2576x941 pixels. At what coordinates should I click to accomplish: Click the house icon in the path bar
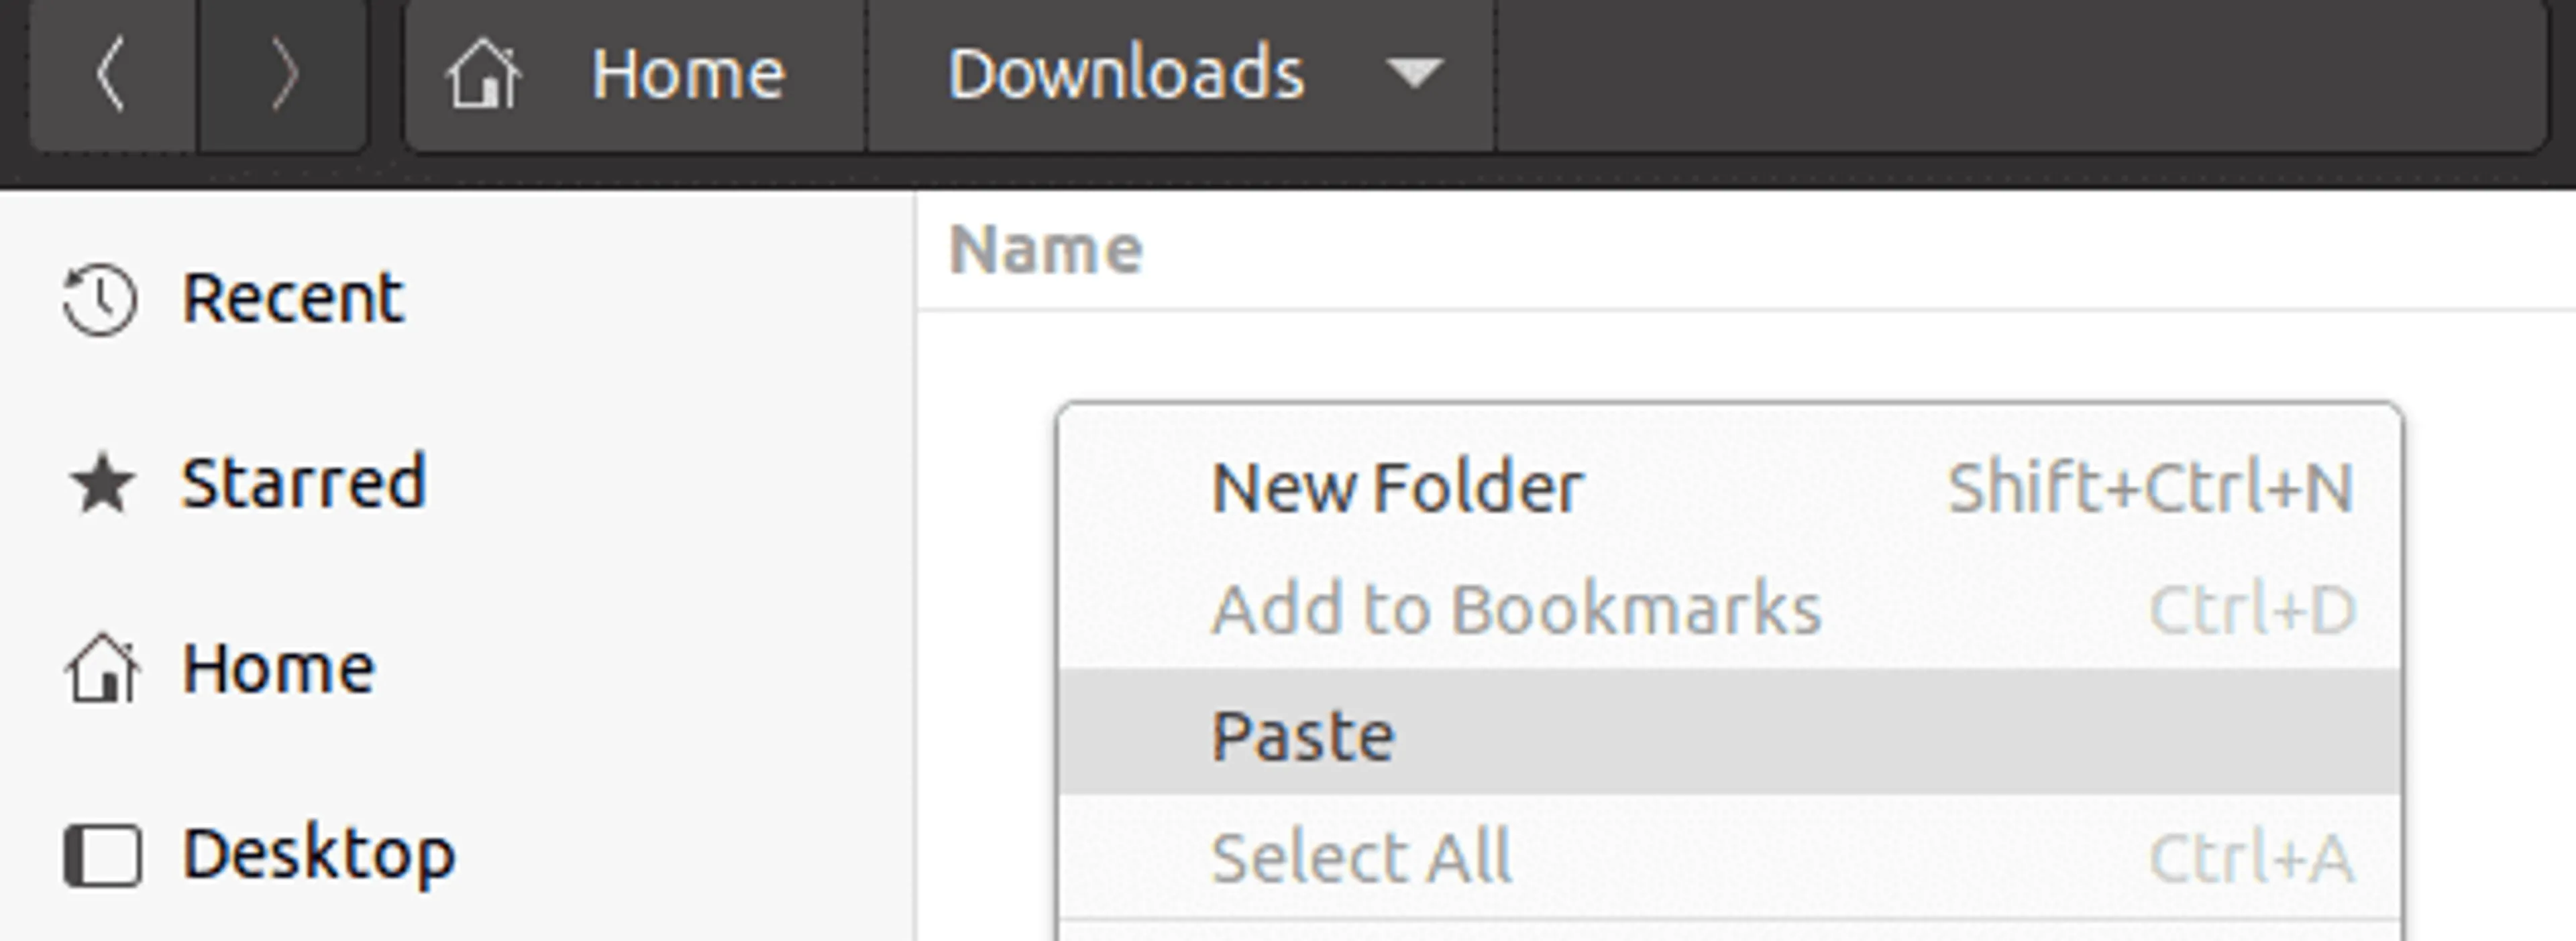tap(483, 74)
